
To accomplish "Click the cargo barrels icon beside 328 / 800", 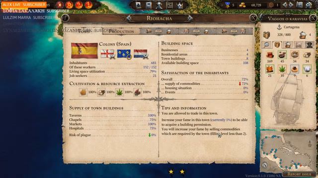I will click(x=267, y=35).
